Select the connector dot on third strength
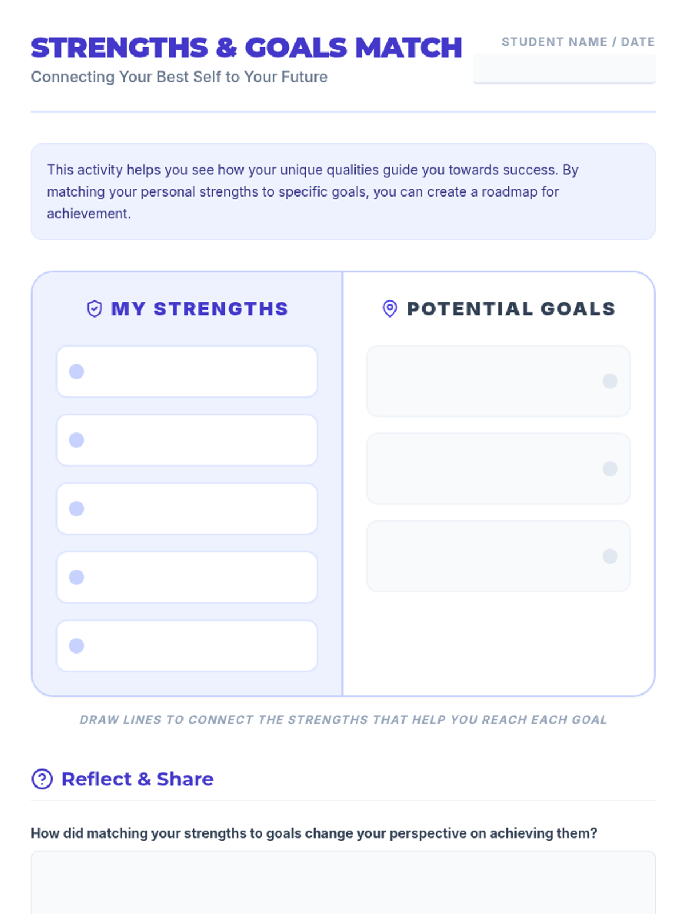This screenshot has width=686, height=914. tap(77, 509)
